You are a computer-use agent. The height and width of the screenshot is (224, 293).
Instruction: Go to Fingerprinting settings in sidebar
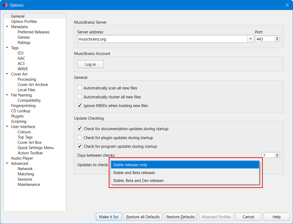coord(23,106)
